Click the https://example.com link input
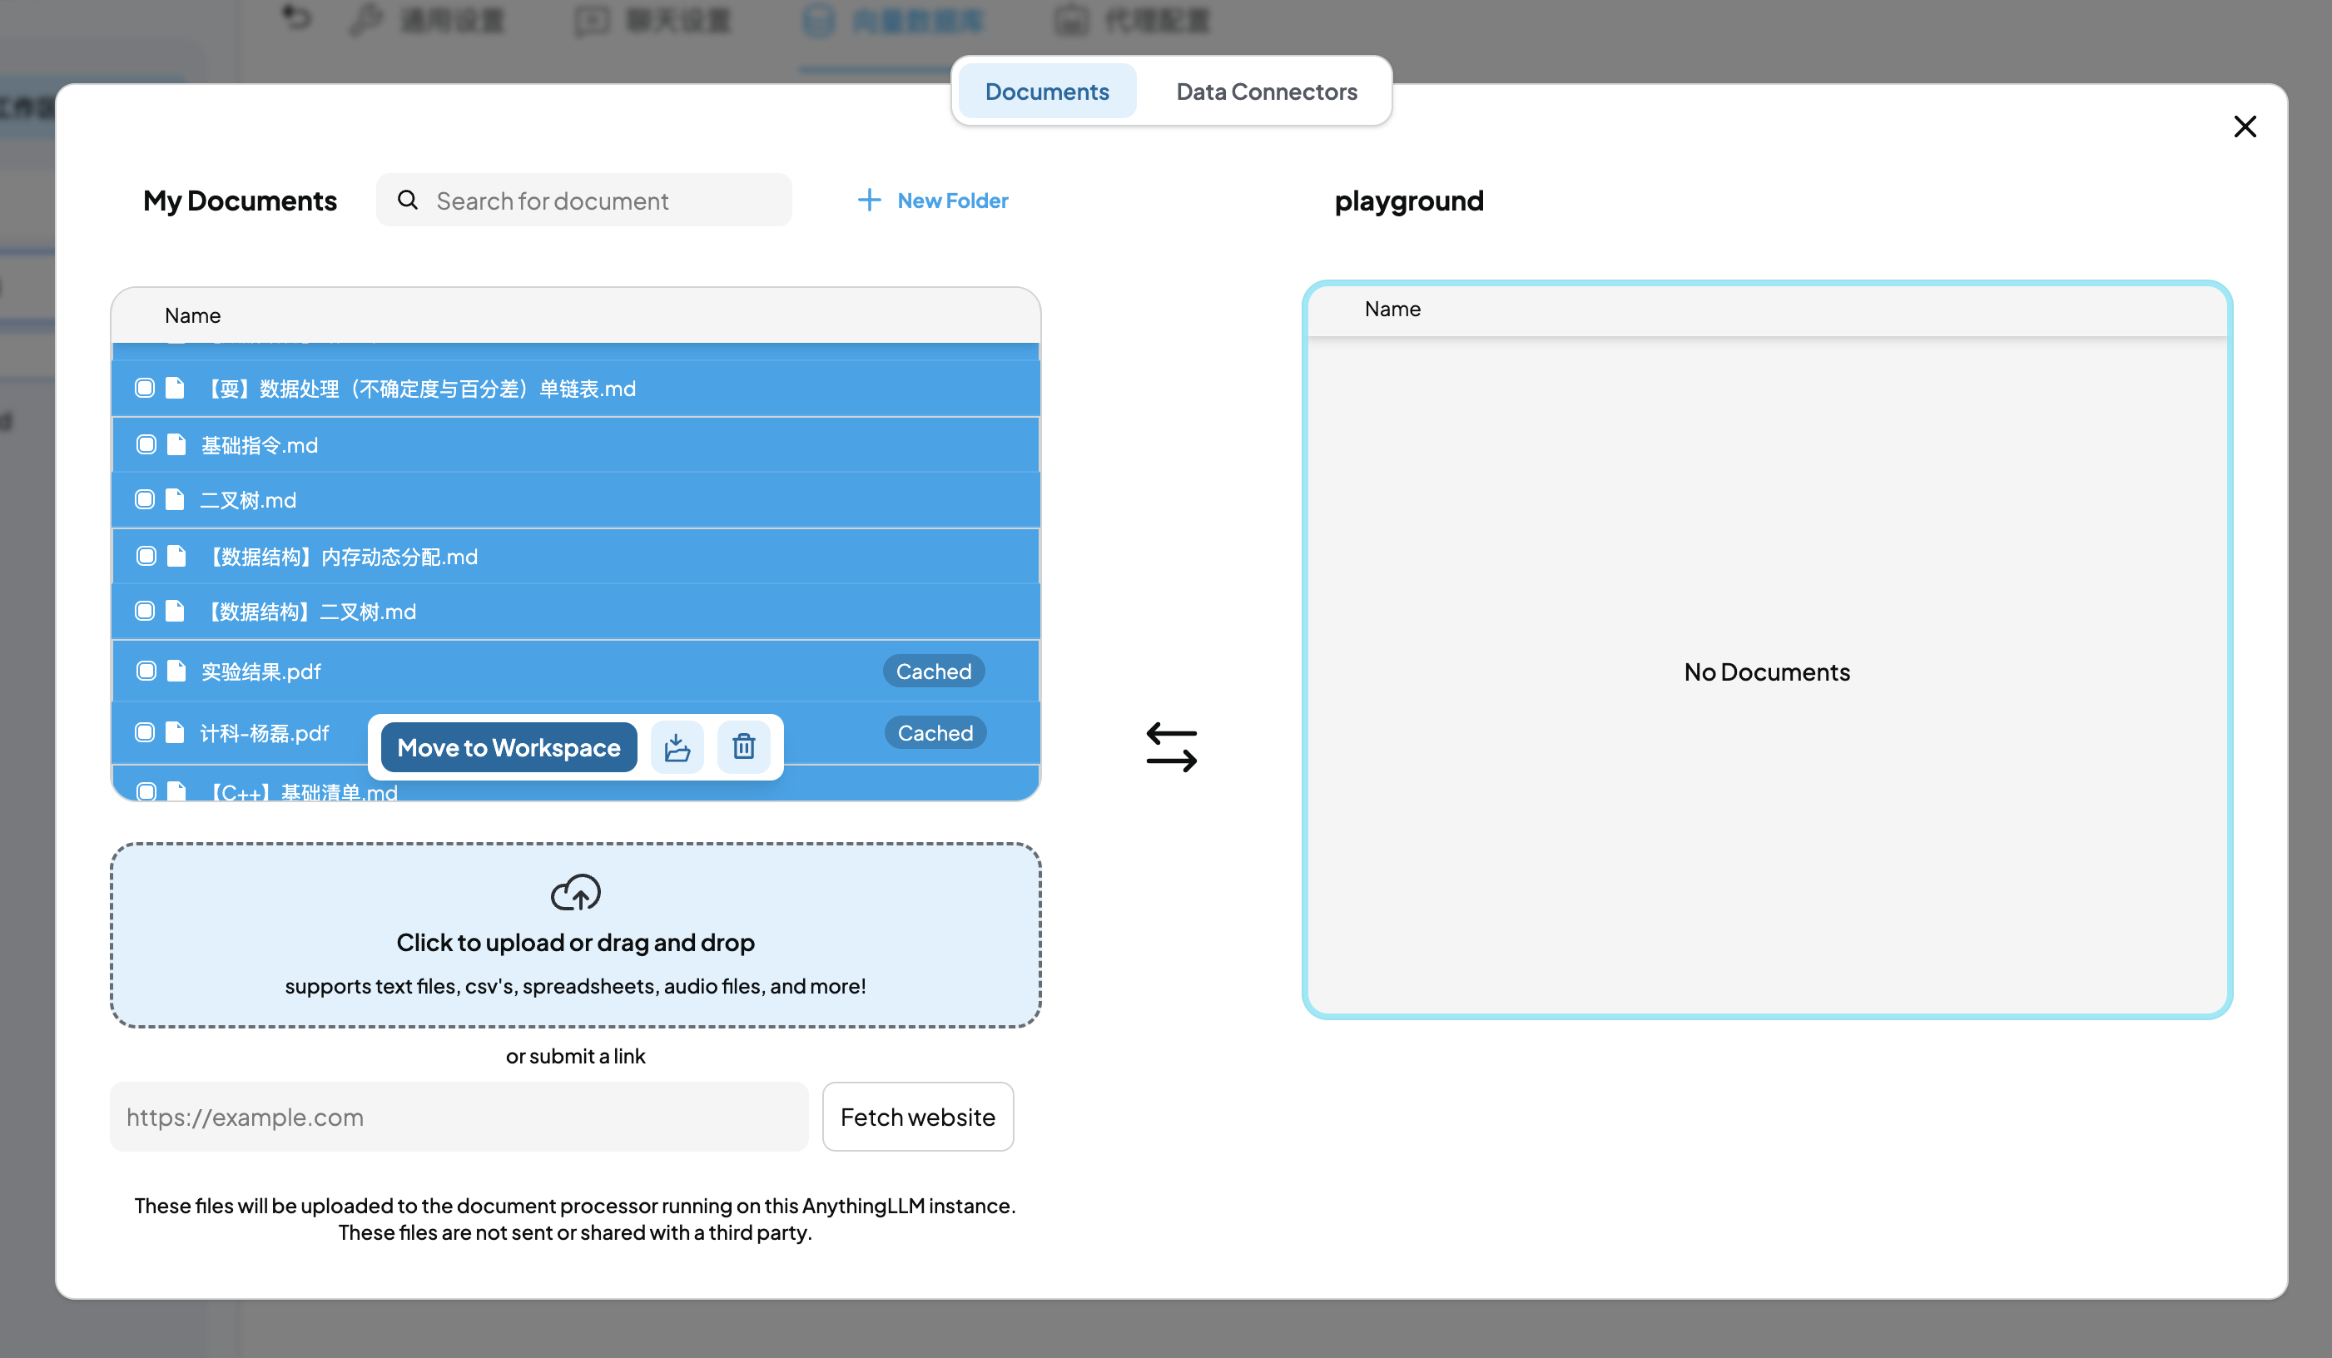 [x=458, y=1117]
